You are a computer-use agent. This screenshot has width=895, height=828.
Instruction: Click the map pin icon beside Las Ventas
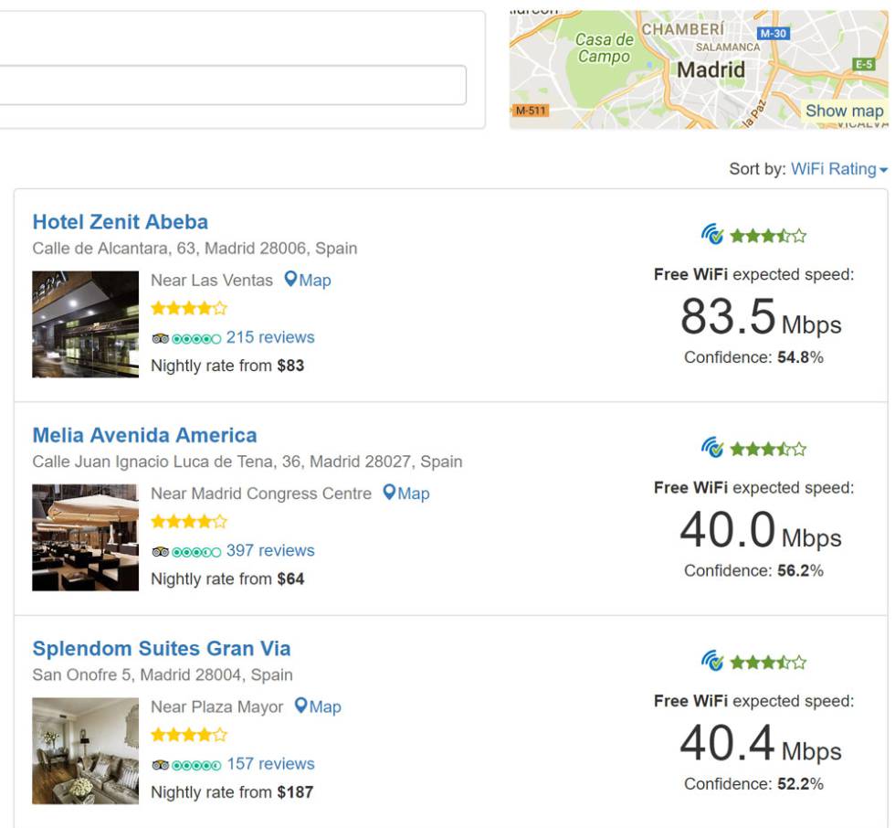pos(290,280)
